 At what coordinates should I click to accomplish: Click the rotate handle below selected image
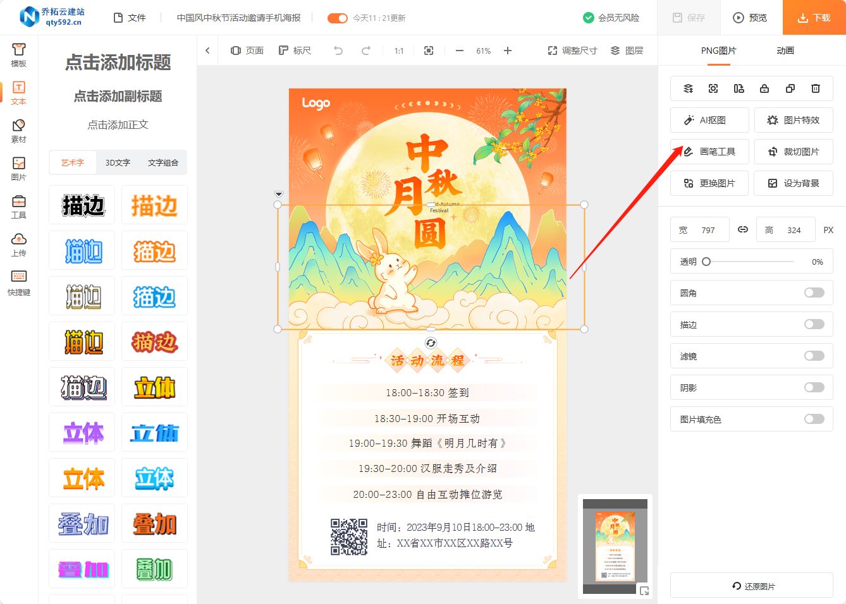[x=431, y=342]
